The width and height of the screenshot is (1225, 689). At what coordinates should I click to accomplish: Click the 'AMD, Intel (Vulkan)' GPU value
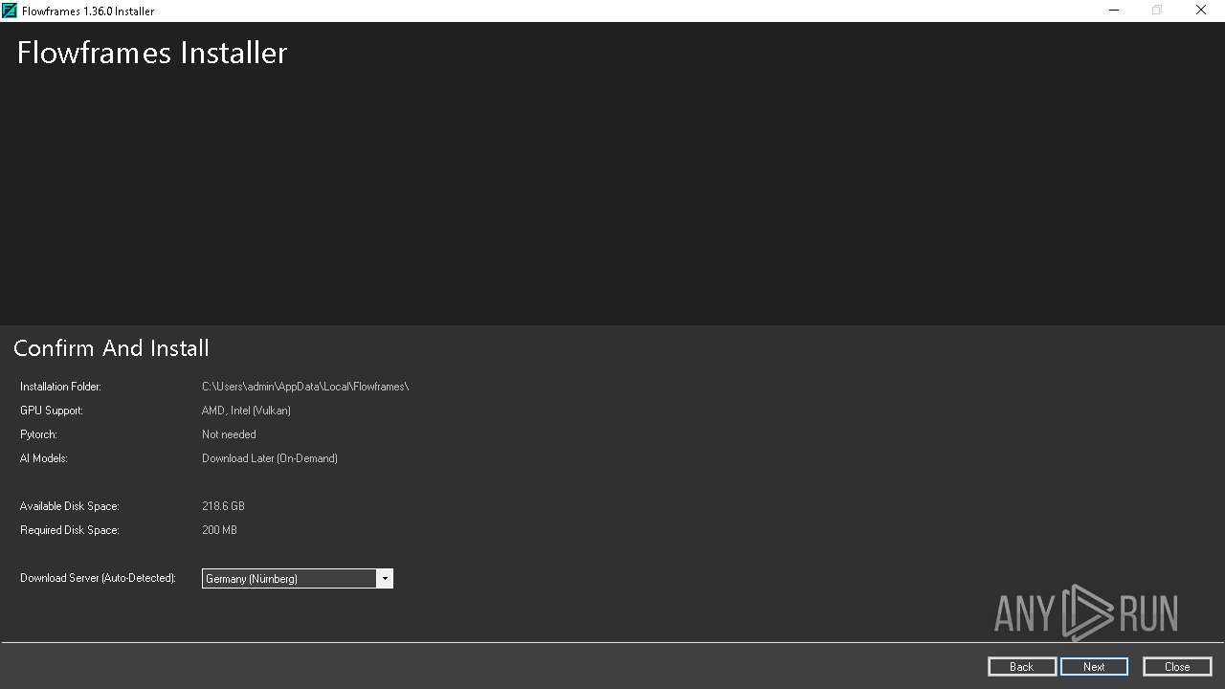246,411
